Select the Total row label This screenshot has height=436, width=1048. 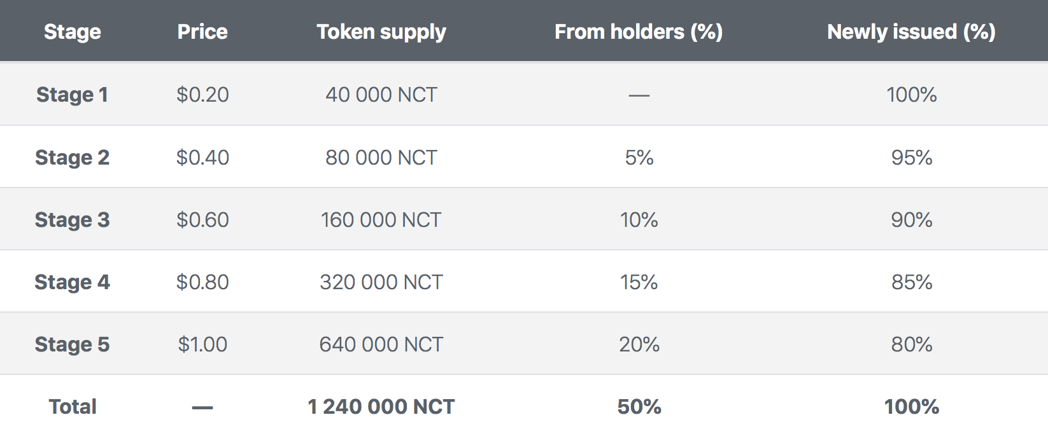click(x=73, y=406)
